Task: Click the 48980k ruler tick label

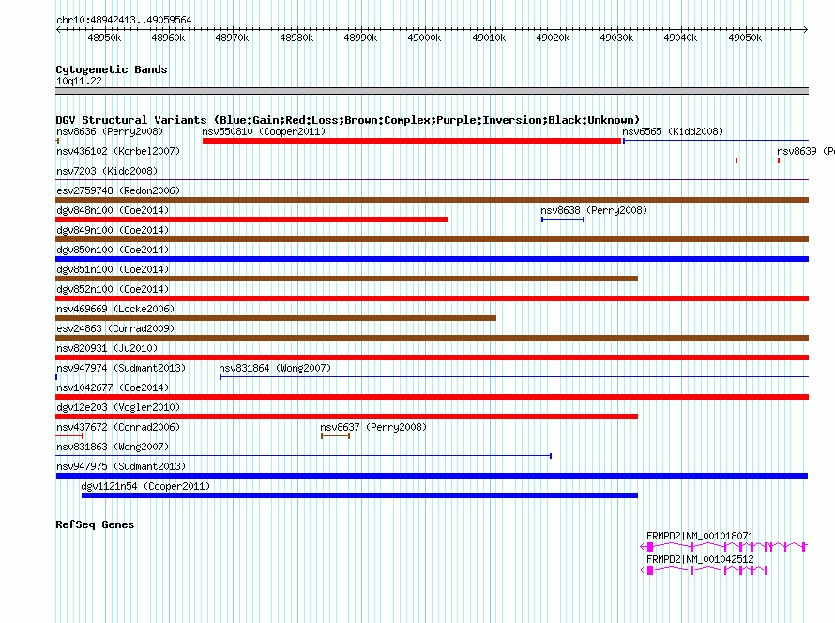Action: pos(296,38)
